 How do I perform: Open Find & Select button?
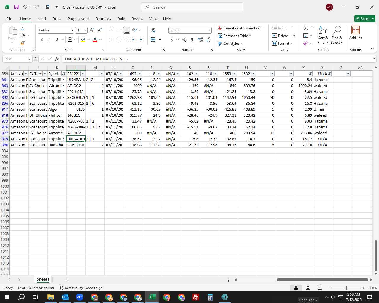(337, 35)
